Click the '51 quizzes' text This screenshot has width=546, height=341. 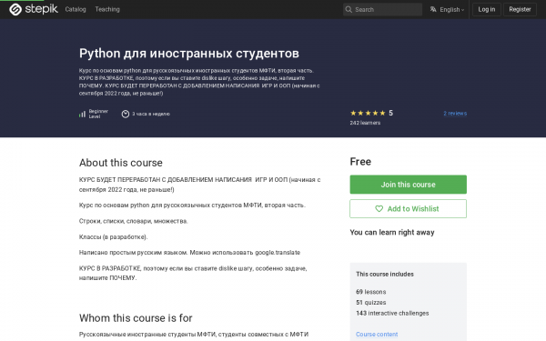click(371, 303)
